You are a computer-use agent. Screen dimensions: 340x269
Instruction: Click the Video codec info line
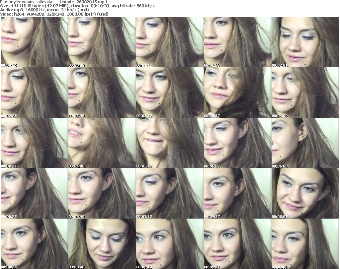(x=54, y=14)
